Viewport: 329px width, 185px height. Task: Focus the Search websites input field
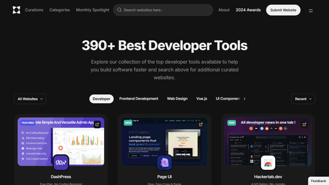(163, 10)
